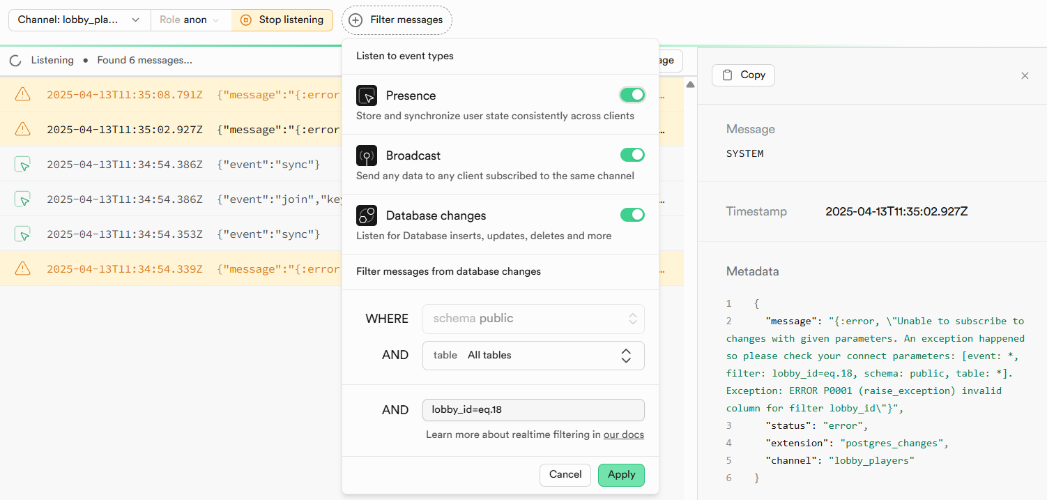Click the Database changes icon
This screenshot has height=500, width=1047.
tap(367, 215)
